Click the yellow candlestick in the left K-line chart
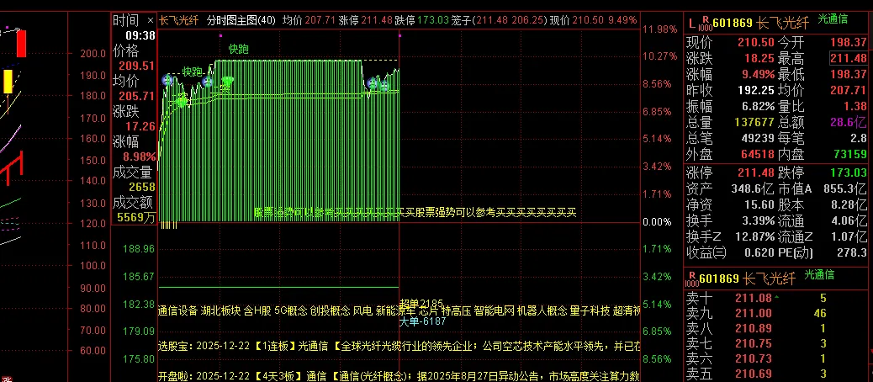 8,82
